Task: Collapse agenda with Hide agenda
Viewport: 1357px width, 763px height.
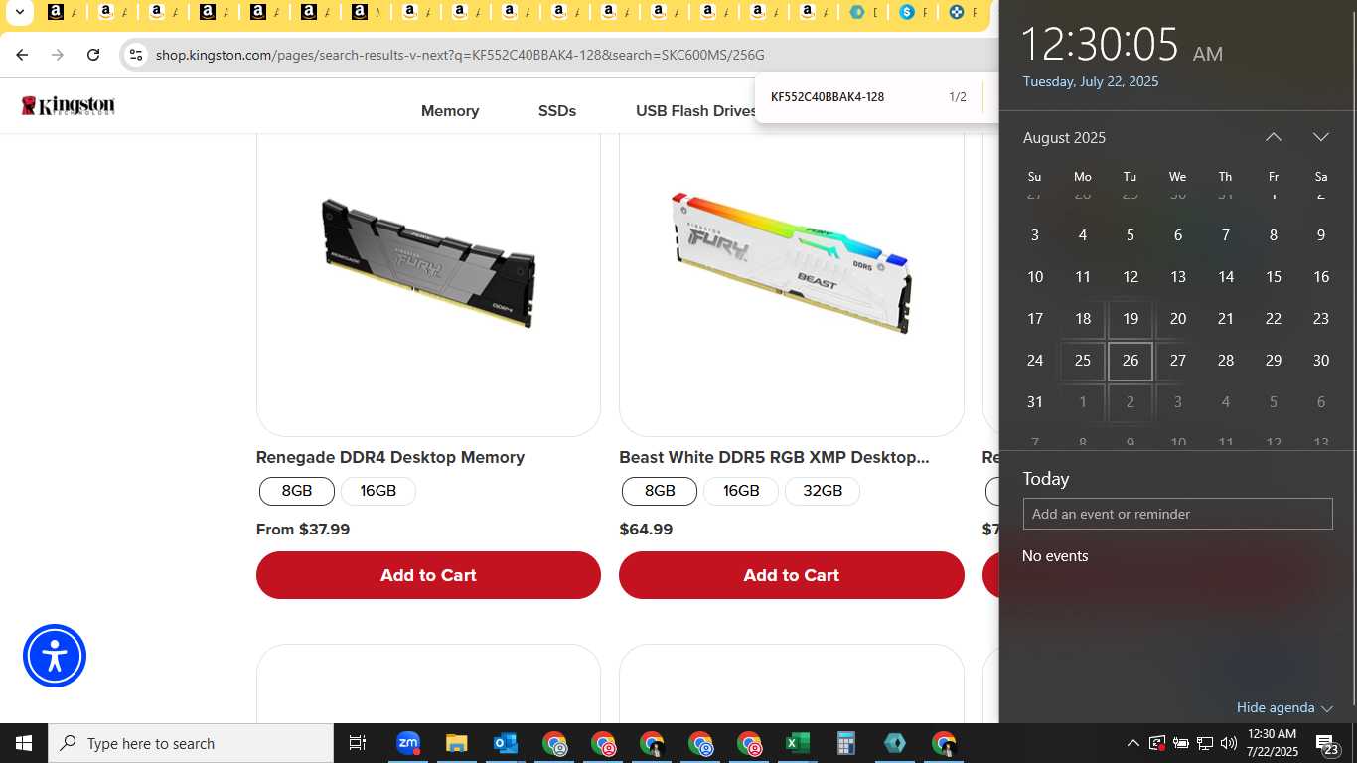Action: click(1284, 707)
